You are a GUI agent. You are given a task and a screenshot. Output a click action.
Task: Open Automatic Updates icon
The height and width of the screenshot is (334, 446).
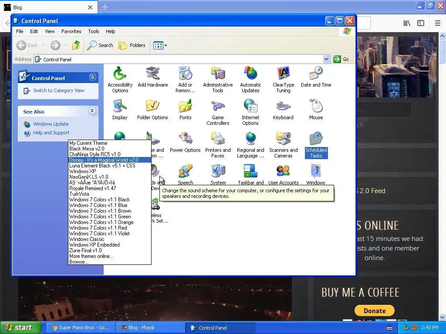tap(250, 80)
